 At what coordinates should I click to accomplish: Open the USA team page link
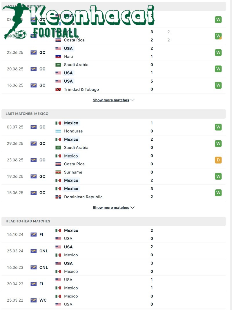tap(68, 48)
